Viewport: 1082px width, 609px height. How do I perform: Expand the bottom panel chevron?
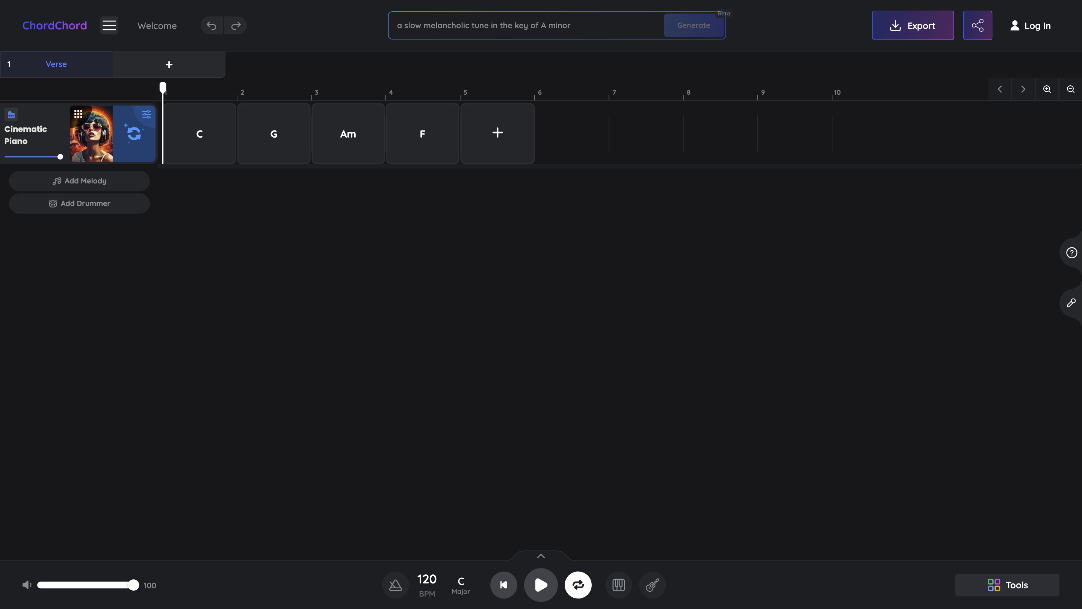pos(541,556)
